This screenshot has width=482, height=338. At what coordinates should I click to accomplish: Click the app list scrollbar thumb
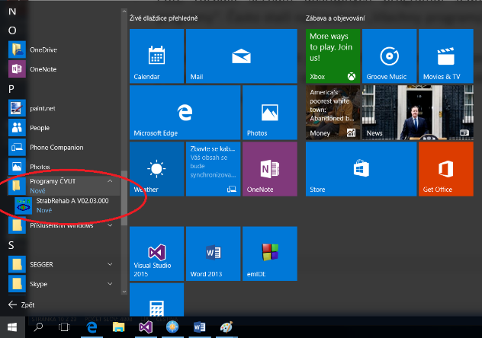coord(124,198)
